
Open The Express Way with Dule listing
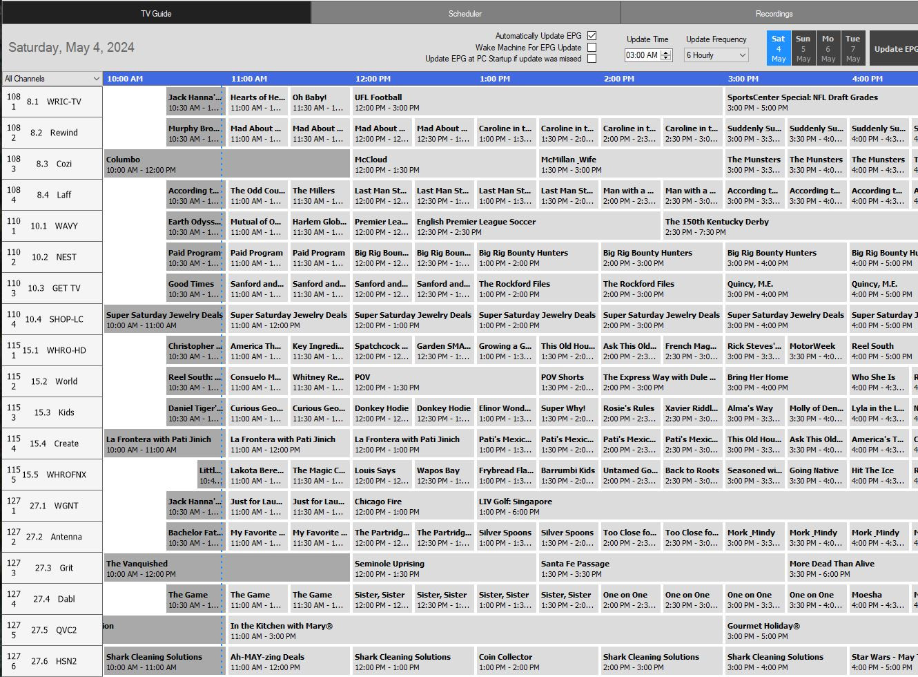(661, 382)
